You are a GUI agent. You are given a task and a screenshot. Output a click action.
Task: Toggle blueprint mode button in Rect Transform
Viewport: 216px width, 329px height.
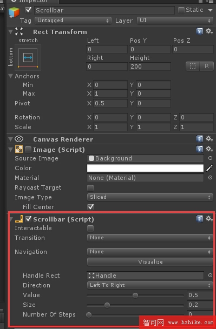tap(193, 66)
